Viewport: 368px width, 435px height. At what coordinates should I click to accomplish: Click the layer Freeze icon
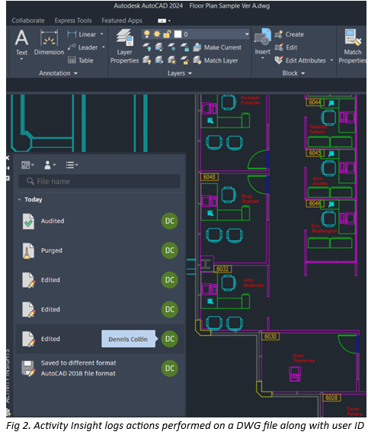click(172, 47)
